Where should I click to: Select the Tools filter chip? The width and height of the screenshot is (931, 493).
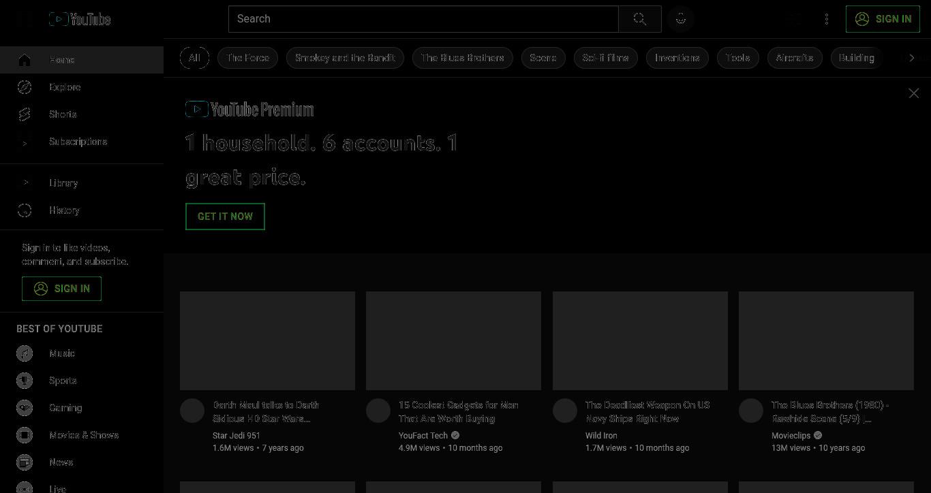(737, 58)
